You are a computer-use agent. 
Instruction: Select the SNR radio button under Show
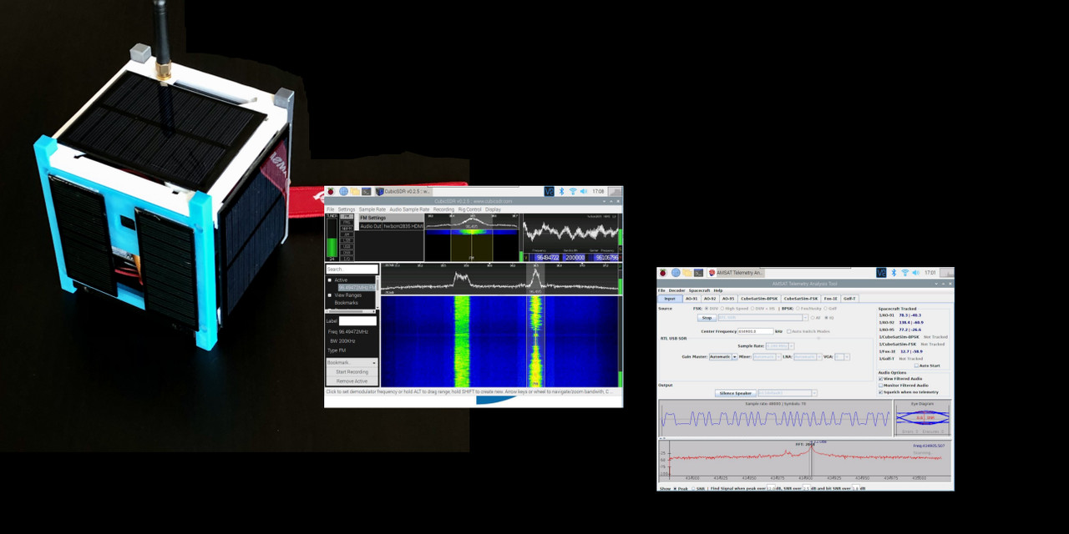693,488
